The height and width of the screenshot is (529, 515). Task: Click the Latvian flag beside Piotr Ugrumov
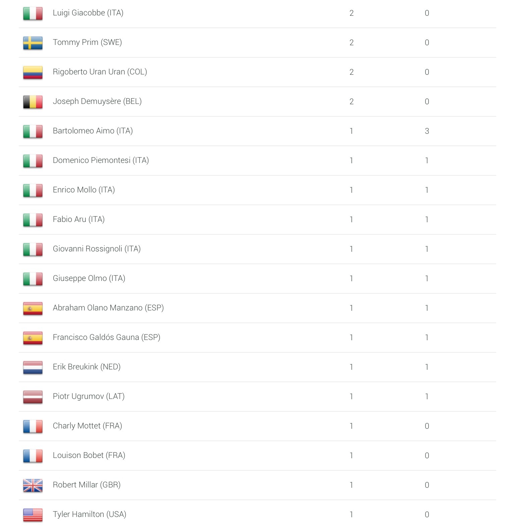(33, 397)
